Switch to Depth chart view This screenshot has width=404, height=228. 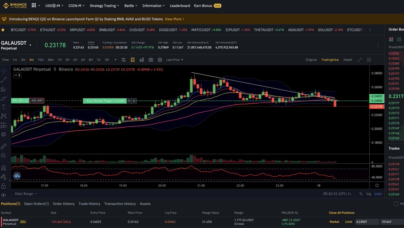pyautogui.click(x=348, y=60)
